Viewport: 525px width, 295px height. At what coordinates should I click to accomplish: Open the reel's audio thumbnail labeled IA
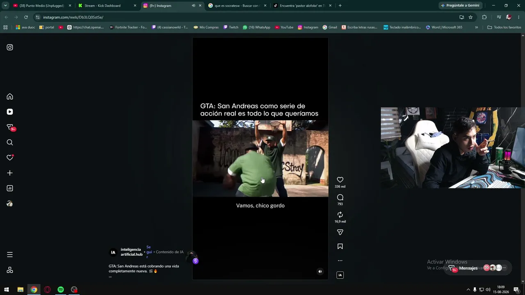(340, 275)
